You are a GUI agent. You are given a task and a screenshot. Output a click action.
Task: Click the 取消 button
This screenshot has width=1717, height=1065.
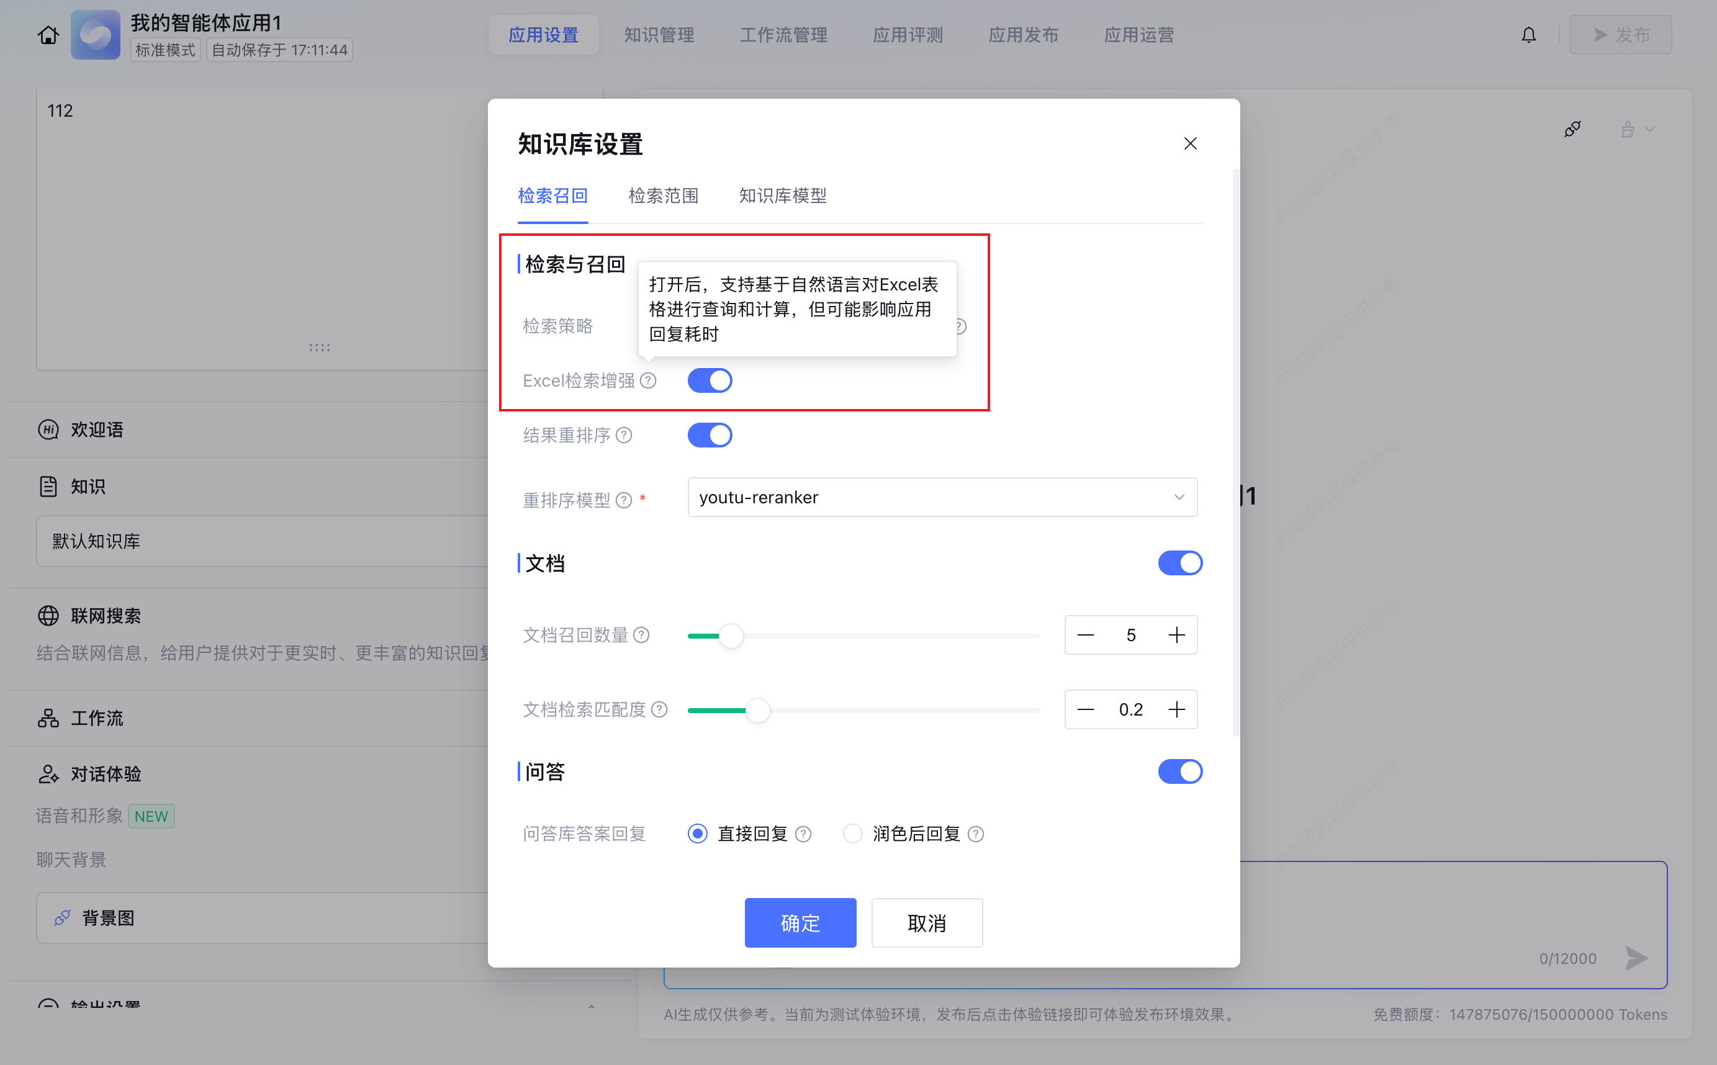click(927, 923)
